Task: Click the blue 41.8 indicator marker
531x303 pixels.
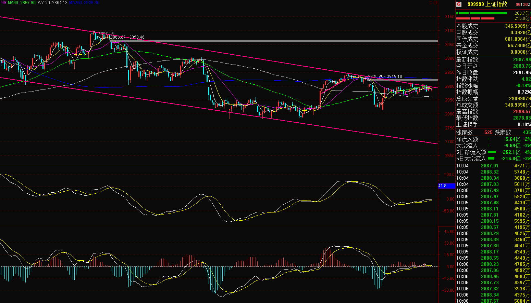Action: point(447,186)
